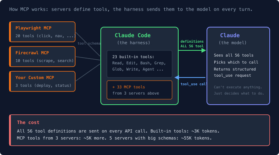Viewport: 279px width, 155px height.
Task: Click "Can't execute anything." note
Action: pos(238,87)
